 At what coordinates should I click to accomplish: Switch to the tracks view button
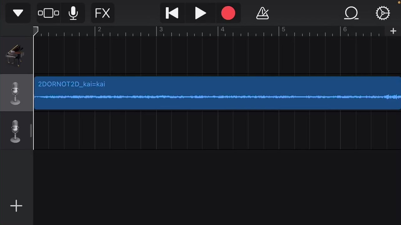tap(48, 13)
